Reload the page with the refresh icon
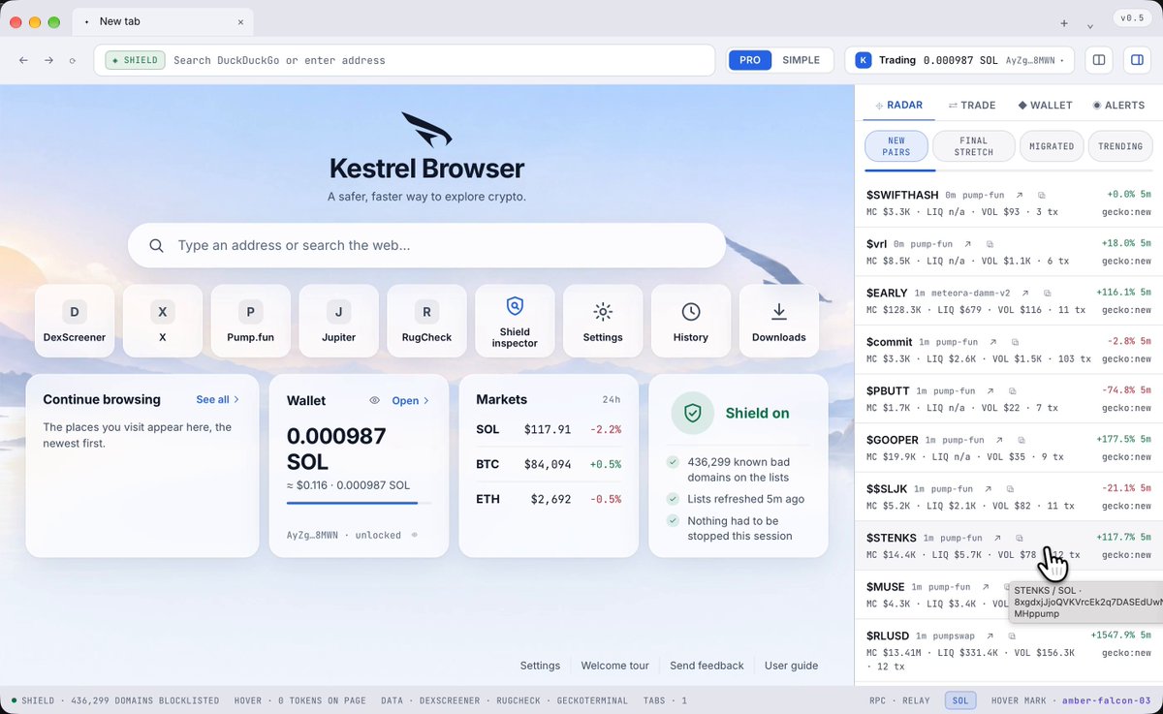The width and height of the screenshot is (1163, 714). (x=73, y=60)
